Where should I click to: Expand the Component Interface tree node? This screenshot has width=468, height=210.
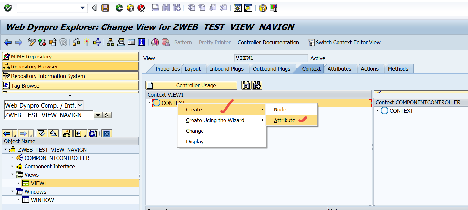click(12, 166)
